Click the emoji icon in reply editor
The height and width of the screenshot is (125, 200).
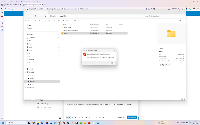click(100, 117)
